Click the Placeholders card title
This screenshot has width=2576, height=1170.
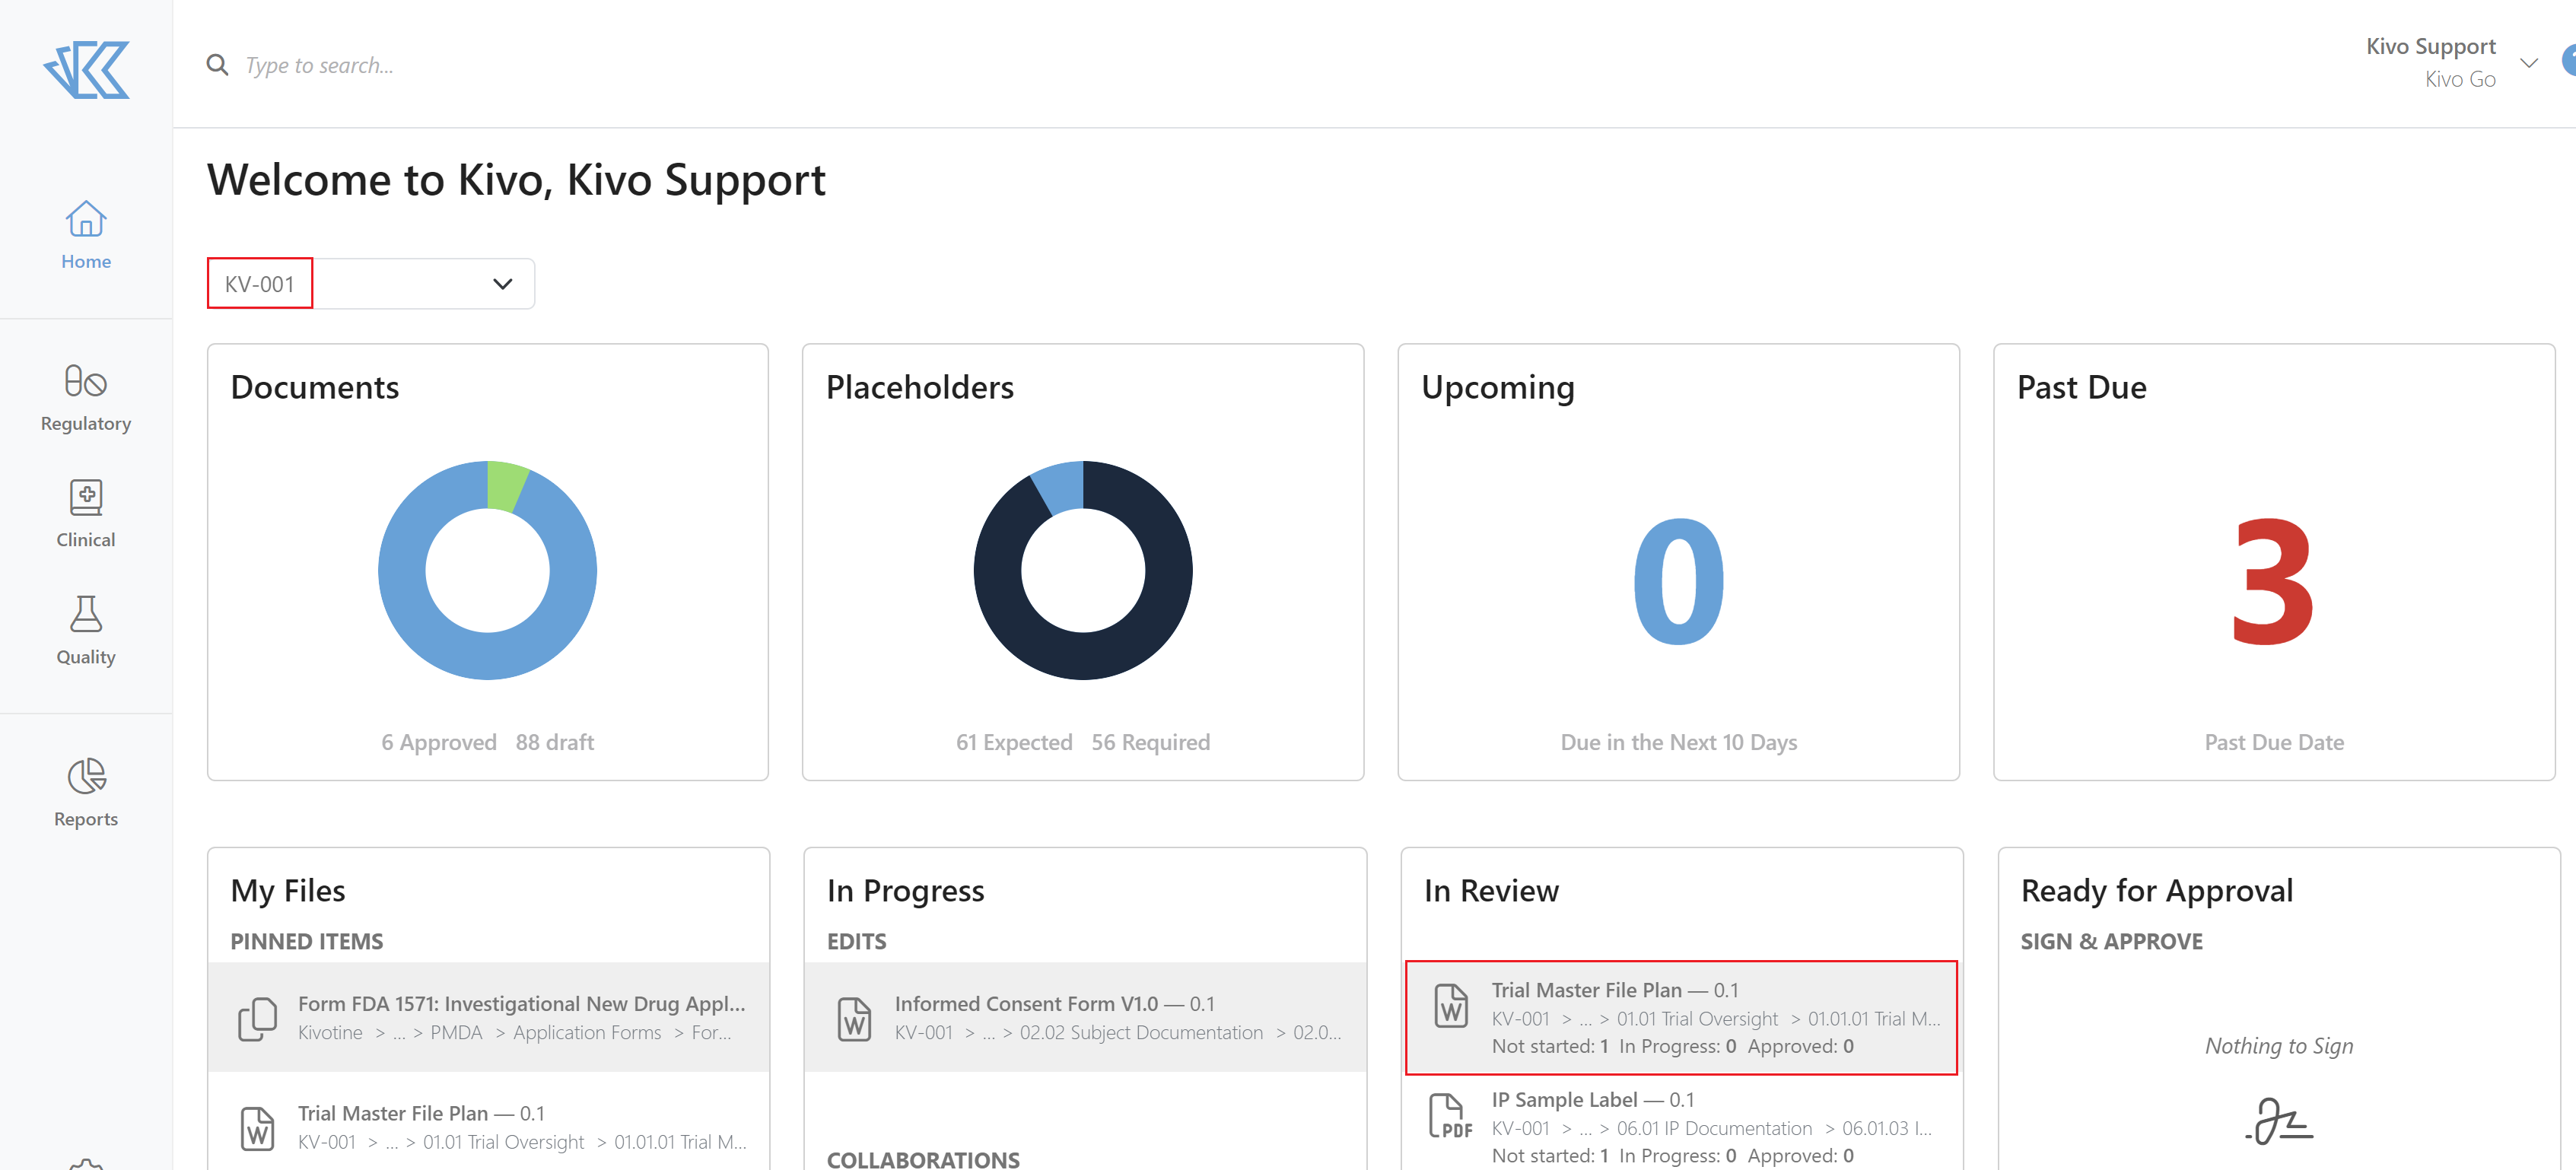click(x=920, y=387)
